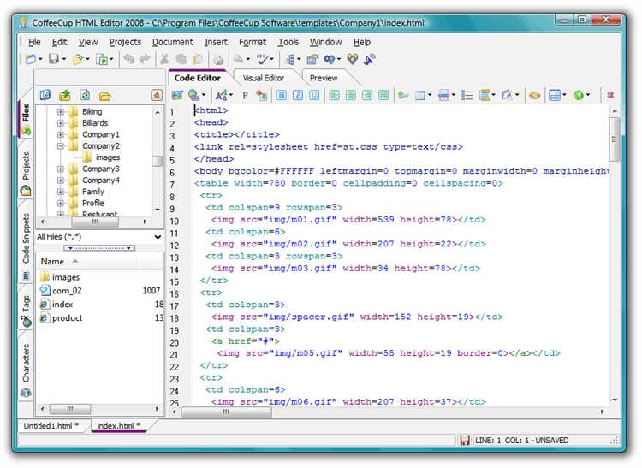Switch to the Visual Editor tab
The width and height of the screenshot is (642, 468).
tap(263, 78)
